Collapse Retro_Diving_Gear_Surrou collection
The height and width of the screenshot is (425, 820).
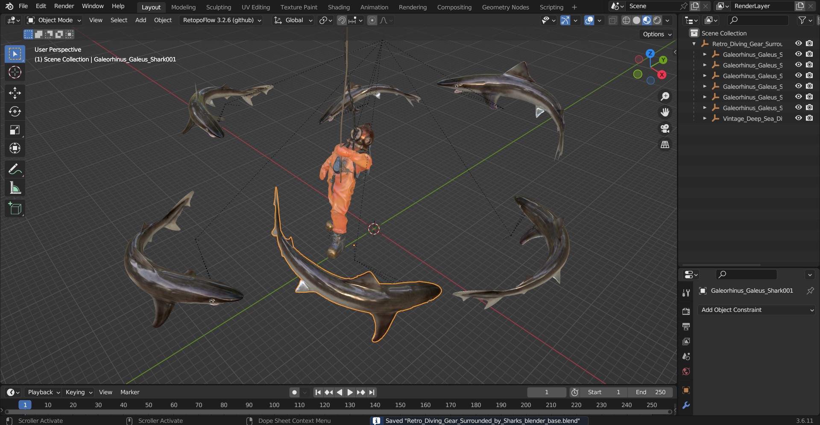pyautogui.click(x=694, y=44)
